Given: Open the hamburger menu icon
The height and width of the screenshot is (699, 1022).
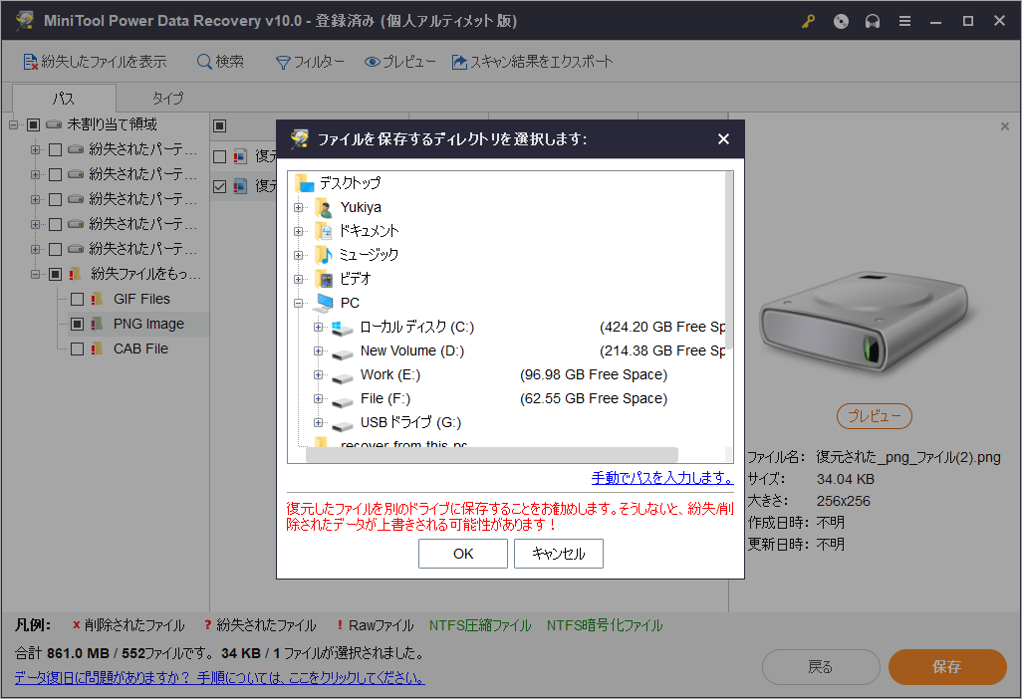Looking at the screenshot, I should [904, 21].
